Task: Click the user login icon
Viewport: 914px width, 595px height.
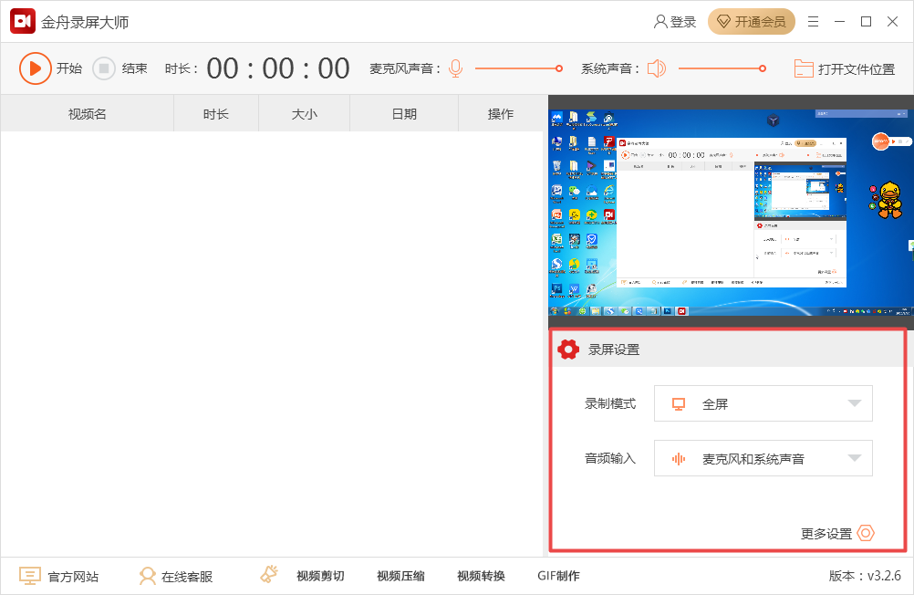Action: pos(660,22)
